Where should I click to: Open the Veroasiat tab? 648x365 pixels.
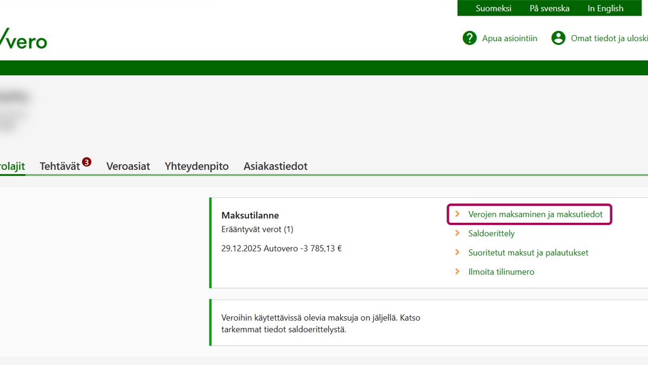(x=128, y=167)
